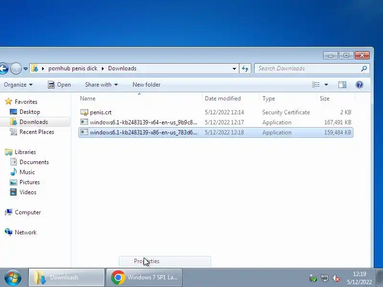Select the x86 kb2483139 file name

(x=143, y=132)
